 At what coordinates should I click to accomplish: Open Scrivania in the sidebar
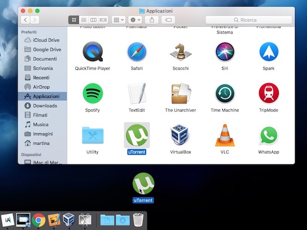(x=42, y=68)
